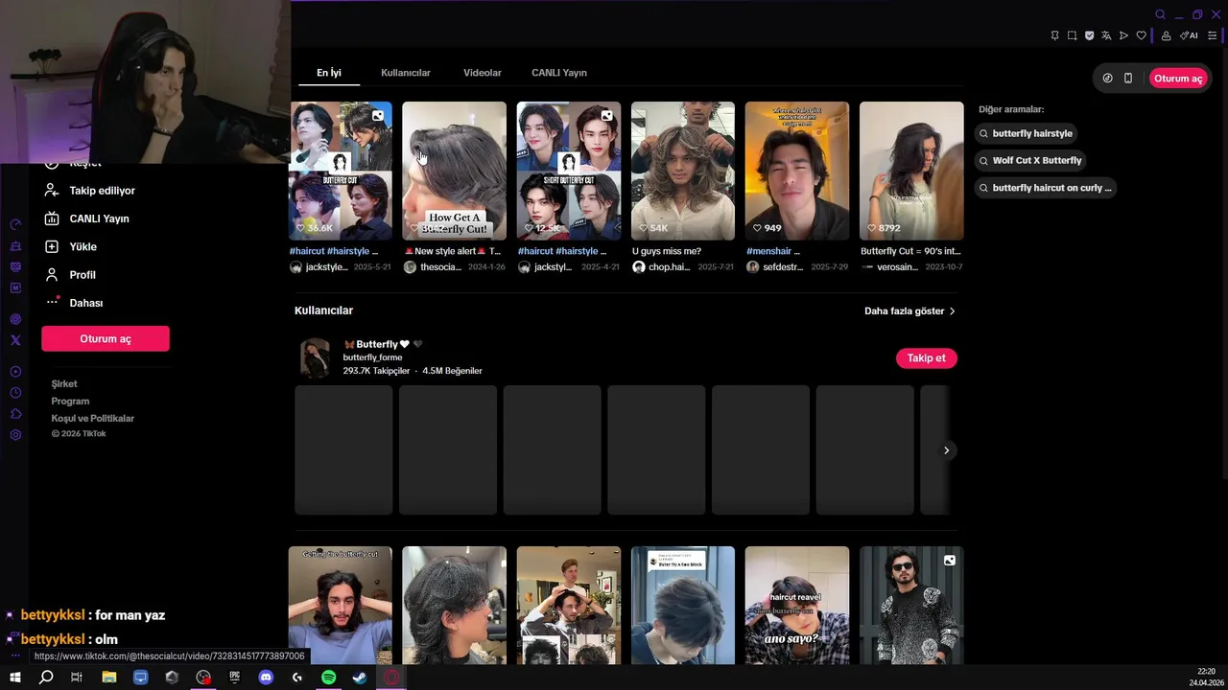Open the X (Twitter) sidebar icon
Screen dimensions: 1228x690
(x=15, y=340)
